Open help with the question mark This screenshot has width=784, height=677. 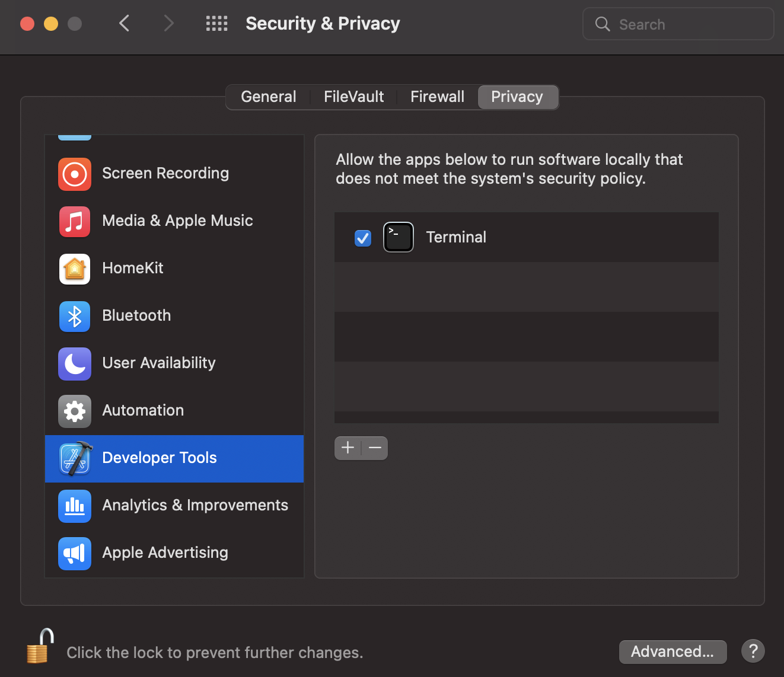(753, 652)
